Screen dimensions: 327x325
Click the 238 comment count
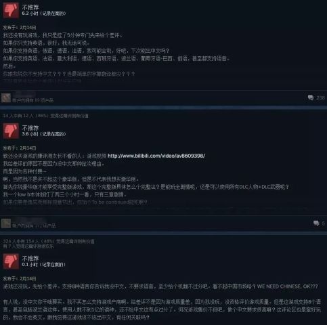click(x=320, y=97)
